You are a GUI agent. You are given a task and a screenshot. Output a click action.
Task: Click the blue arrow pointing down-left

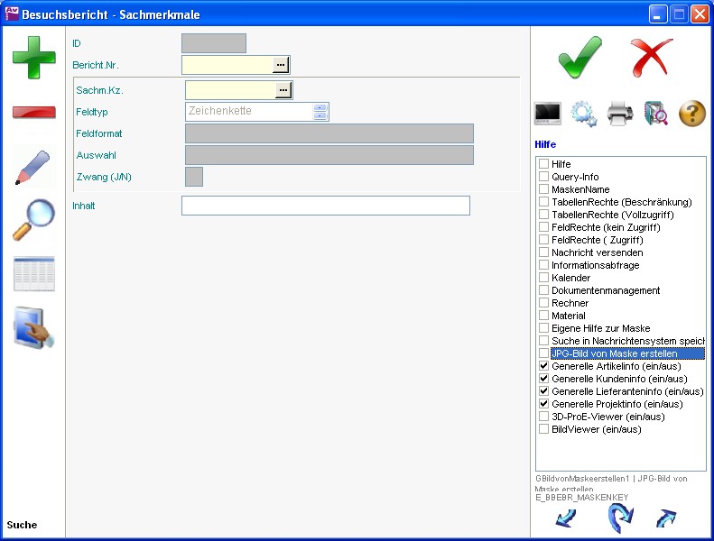click(565, 518)
